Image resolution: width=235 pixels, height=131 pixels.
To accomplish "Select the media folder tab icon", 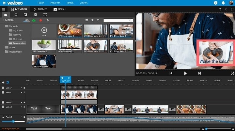I will coord(6,15).
